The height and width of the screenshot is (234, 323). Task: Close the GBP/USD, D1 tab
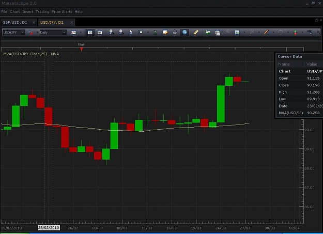[x=34, y=22]
